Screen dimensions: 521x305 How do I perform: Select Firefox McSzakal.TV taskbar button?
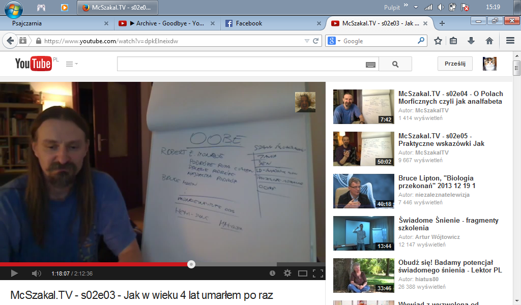point(118,7)
